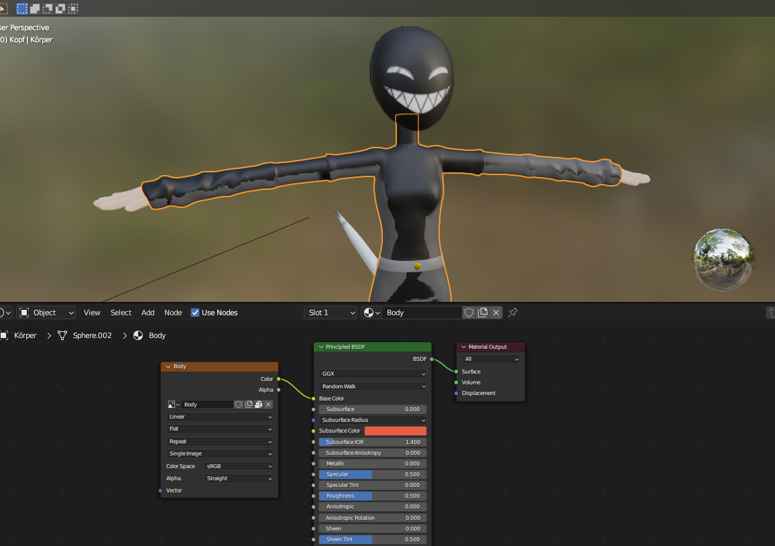Screen dimensions: 775x546
Task: Open the Color Space sRGB dropdown
Action: [x=238, y=466]
